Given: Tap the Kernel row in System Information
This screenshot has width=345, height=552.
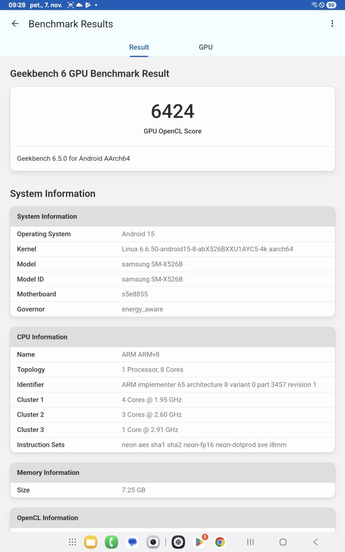Looking at the screenshot, I should (172, 249).
